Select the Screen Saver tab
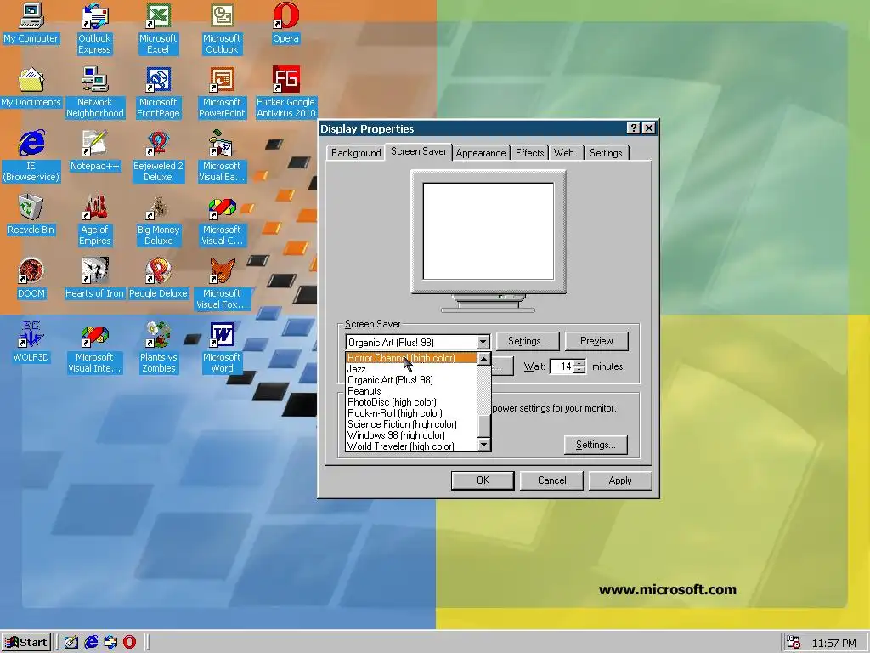The width and height of the screenshot is (870, 653). (x=418, y=151)
